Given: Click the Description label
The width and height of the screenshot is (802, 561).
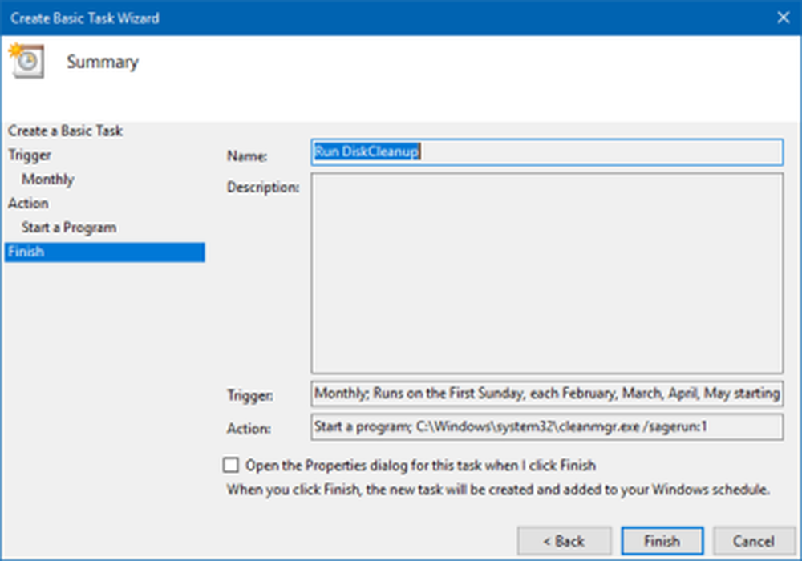Looking at the screenshot, I should pos(263,188).
